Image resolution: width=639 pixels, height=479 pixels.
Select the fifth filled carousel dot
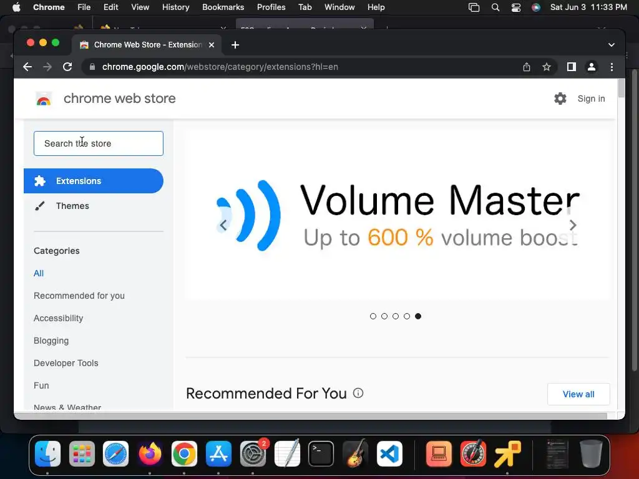pyautogui.click(x=418, y=316)
